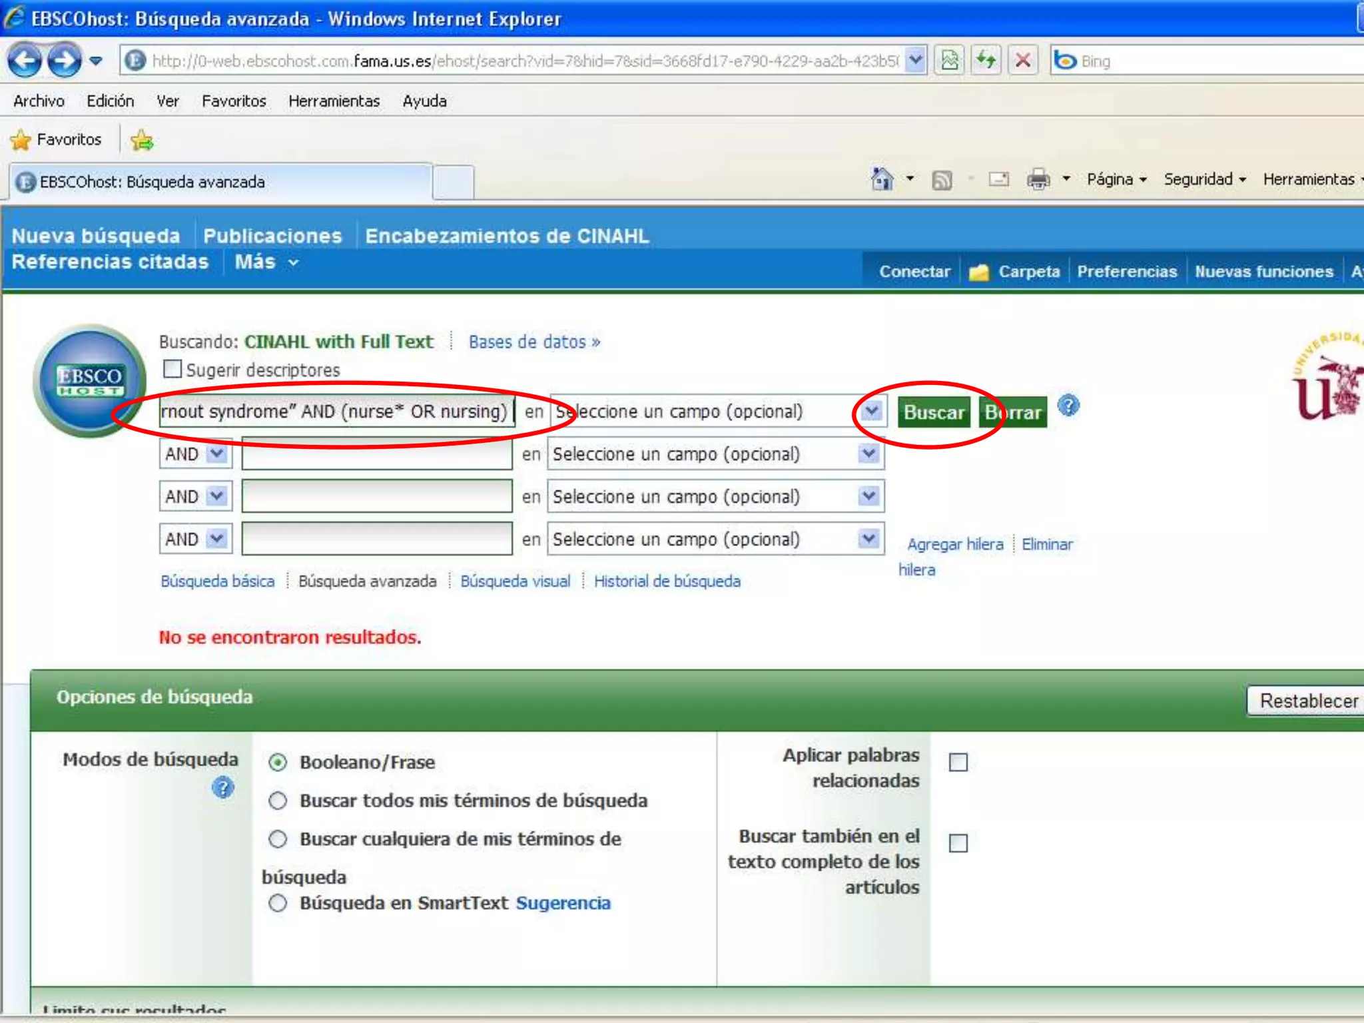The width and height of the screenshot is (1364, 1023).
Task: Open the Encabezamientos de CINAHL tab
Action: click(506, 236)
